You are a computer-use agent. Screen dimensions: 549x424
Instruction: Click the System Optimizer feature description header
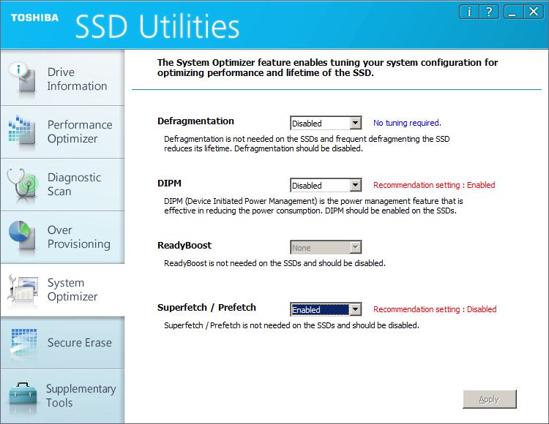pyautogui.click(x=327, y=67)
